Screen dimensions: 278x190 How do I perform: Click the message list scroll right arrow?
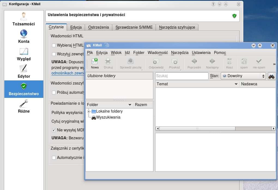(274, 129)
